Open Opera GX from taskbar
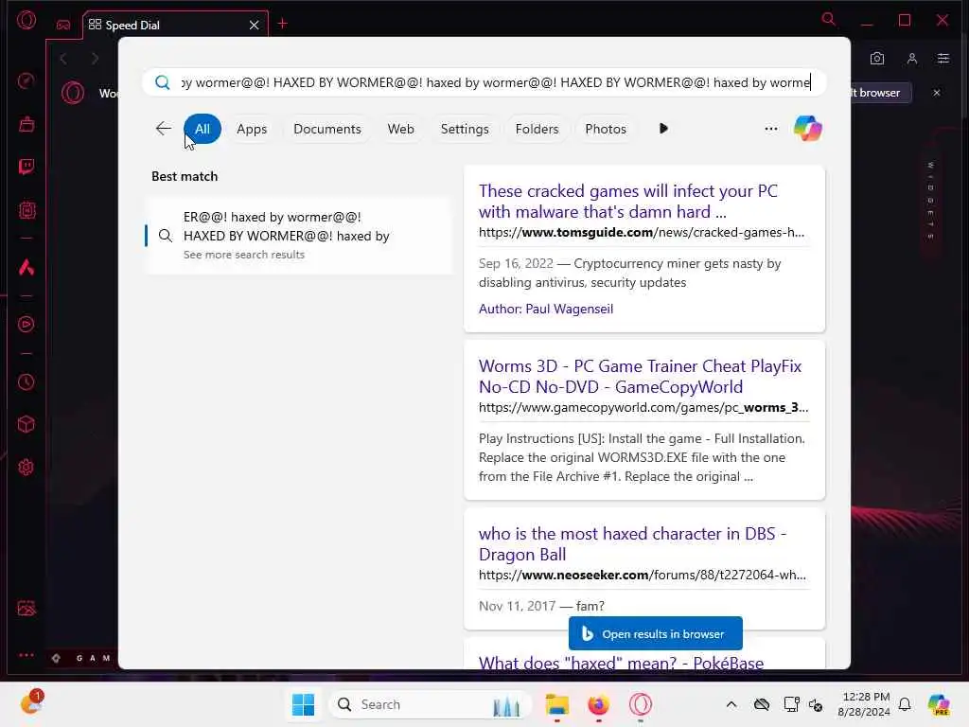The height and width of the screenshot is (727, 969). [x=641, y=704]
